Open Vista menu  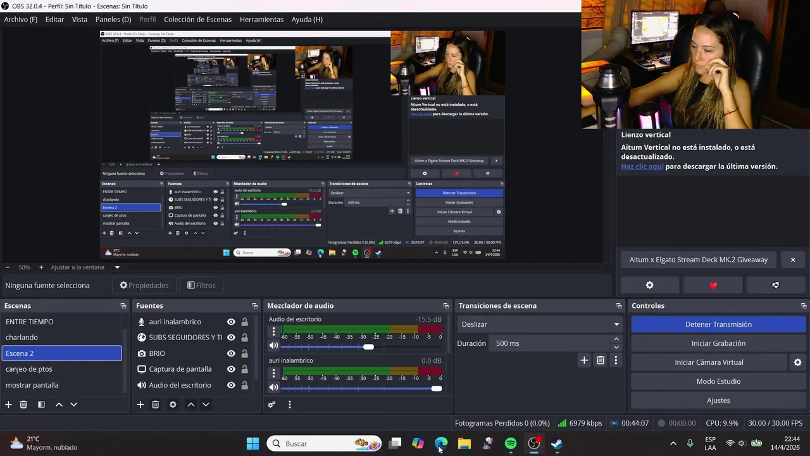coord(80,20)
